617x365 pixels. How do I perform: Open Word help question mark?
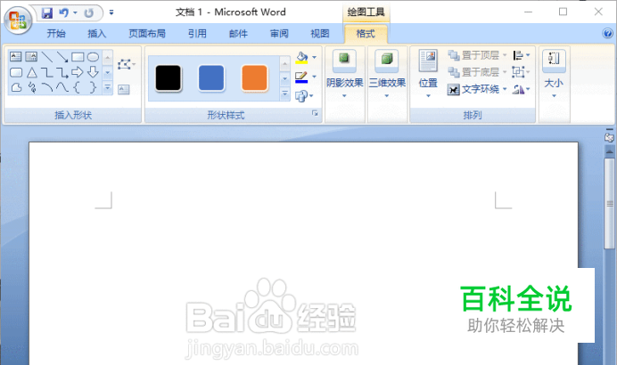coord(608,33)
